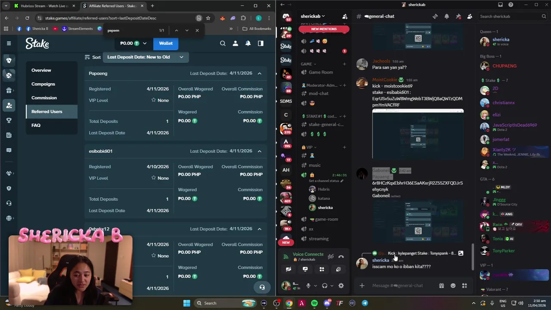
Task: Open Stake notifications bell
Action: (x=248, y=43)
